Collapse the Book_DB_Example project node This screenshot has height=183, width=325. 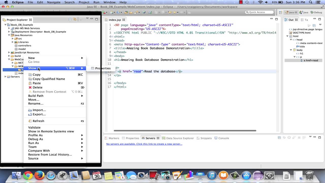6,25
